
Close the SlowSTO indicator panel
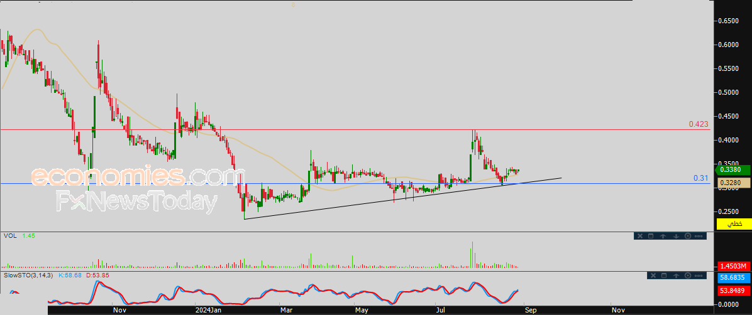653,275
